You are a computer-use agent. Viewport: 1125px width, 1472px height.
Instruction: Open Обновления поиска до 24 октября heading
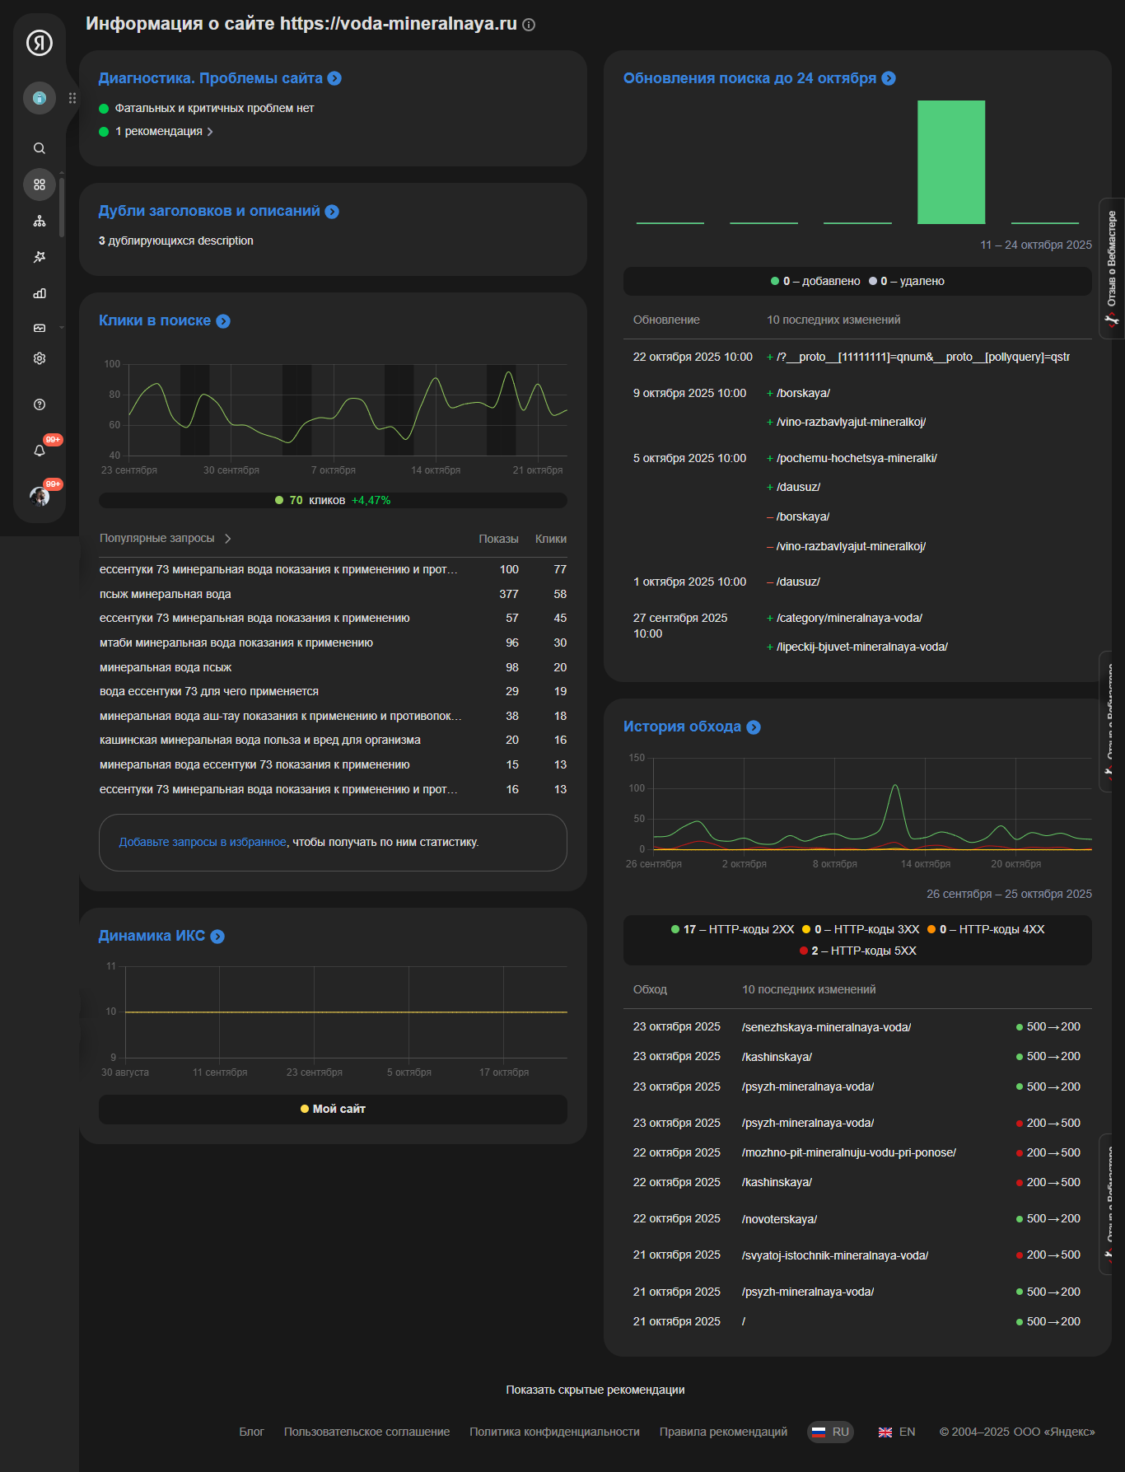(x=749, y=78)
